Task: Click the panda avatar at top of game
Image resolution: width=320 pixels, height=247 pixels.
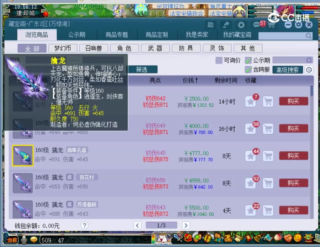Action: (x=239, y=11)
